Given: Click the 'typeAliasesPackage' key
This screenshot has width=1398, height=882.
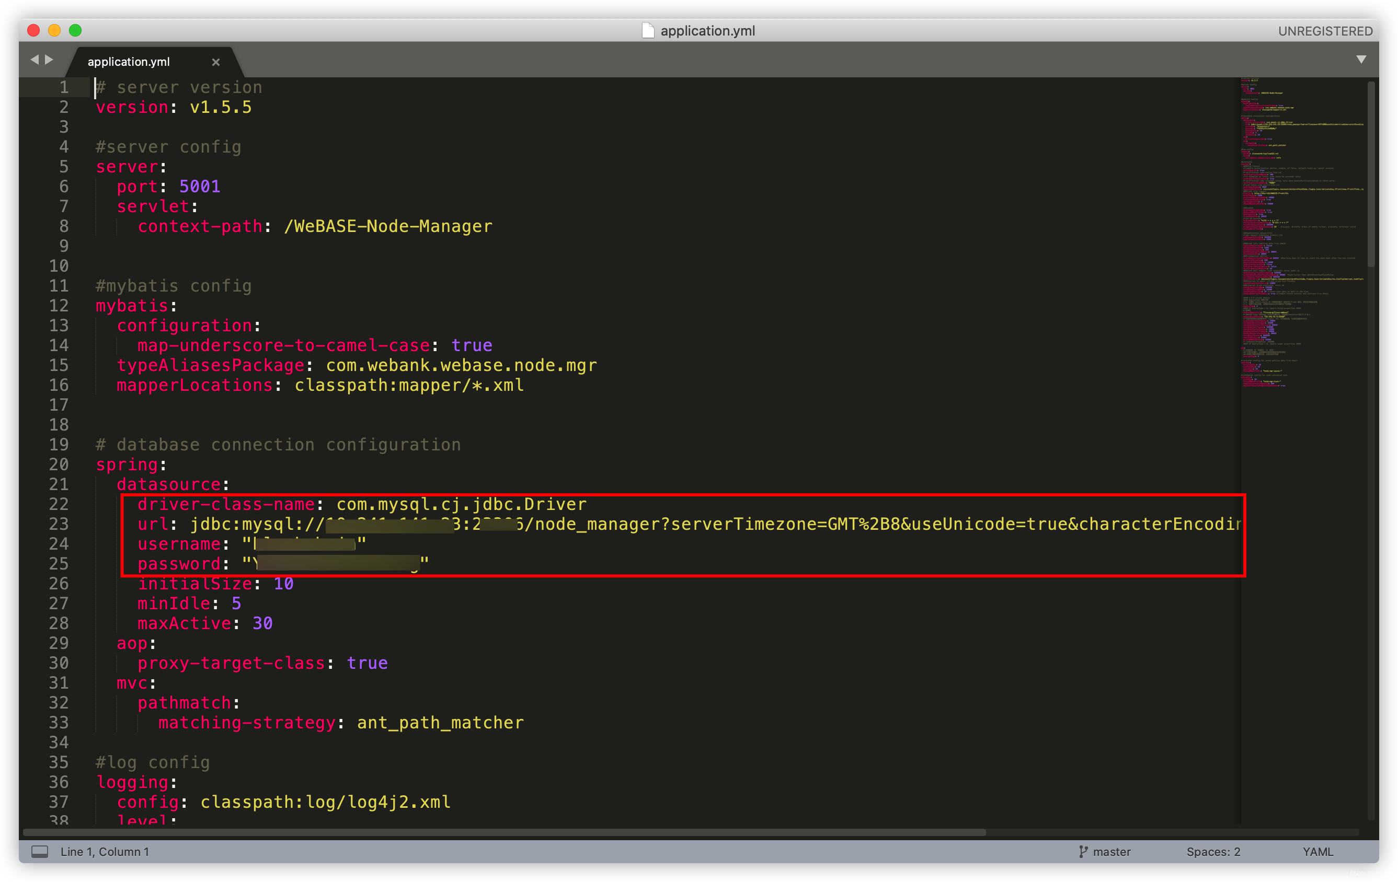Looking at the screenshot, I should coord(210,365).
